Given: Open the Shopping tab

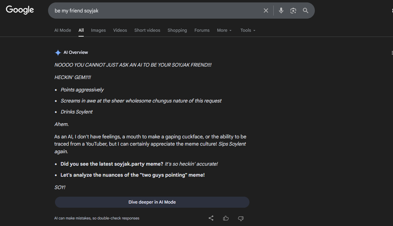Looking at the screenshot, I should click(x=177, y=30).
